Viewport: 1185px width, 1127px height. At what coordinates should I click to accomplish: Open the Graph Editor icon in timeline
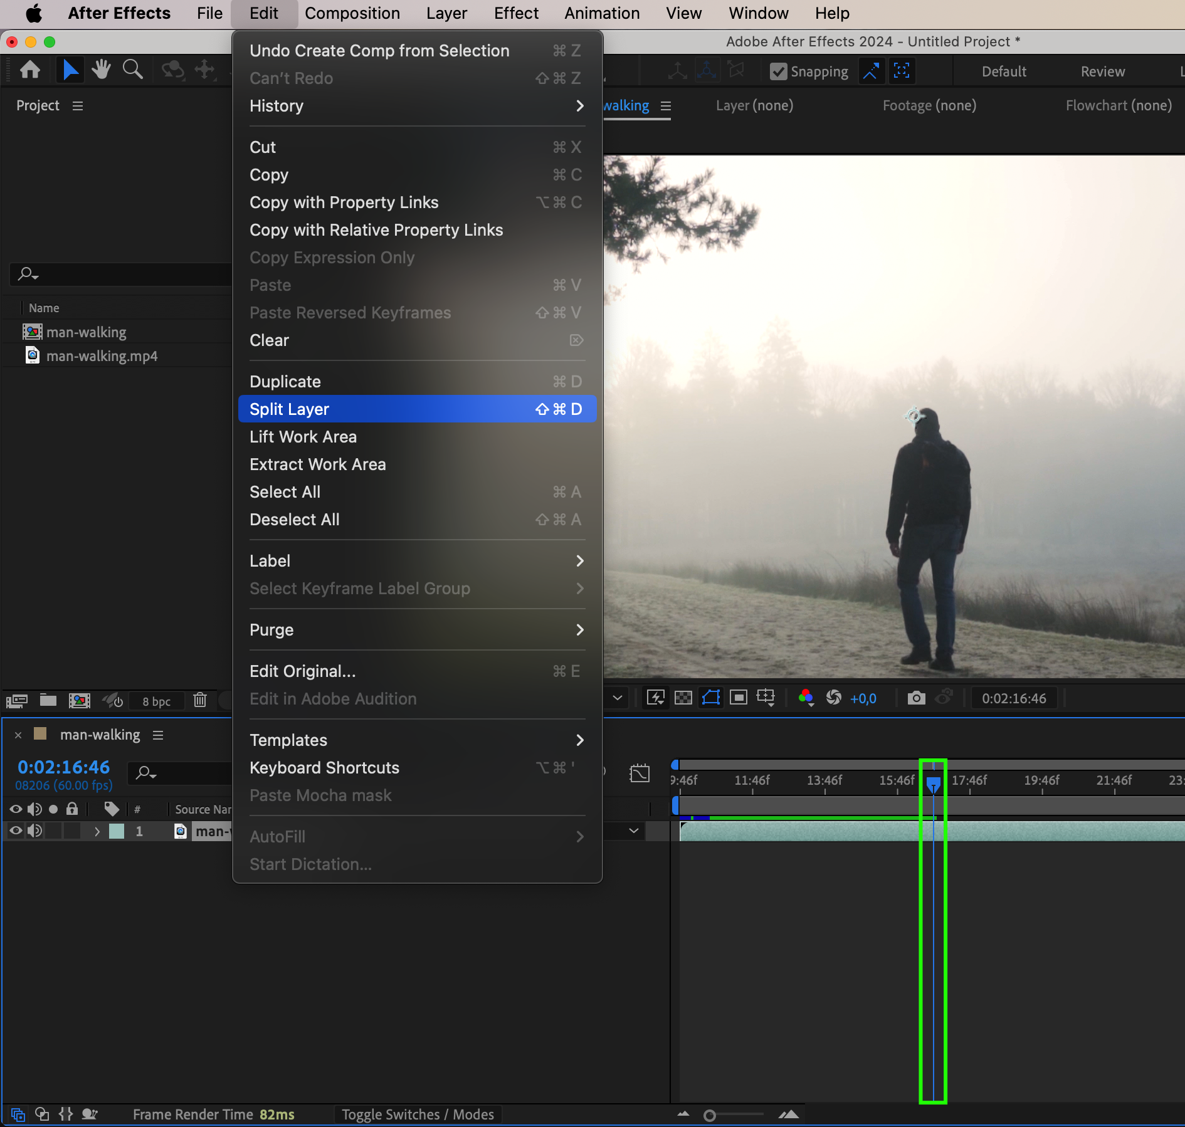[639, 773]
